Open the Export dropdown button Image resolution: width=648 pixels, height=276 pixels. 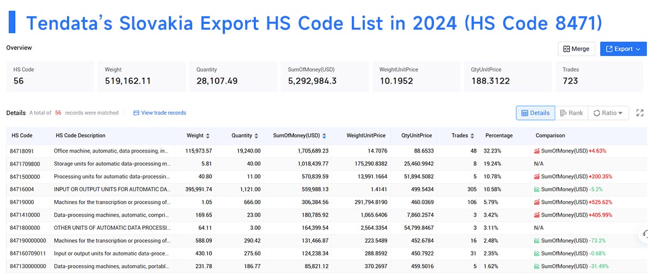(x=623, y=49)
